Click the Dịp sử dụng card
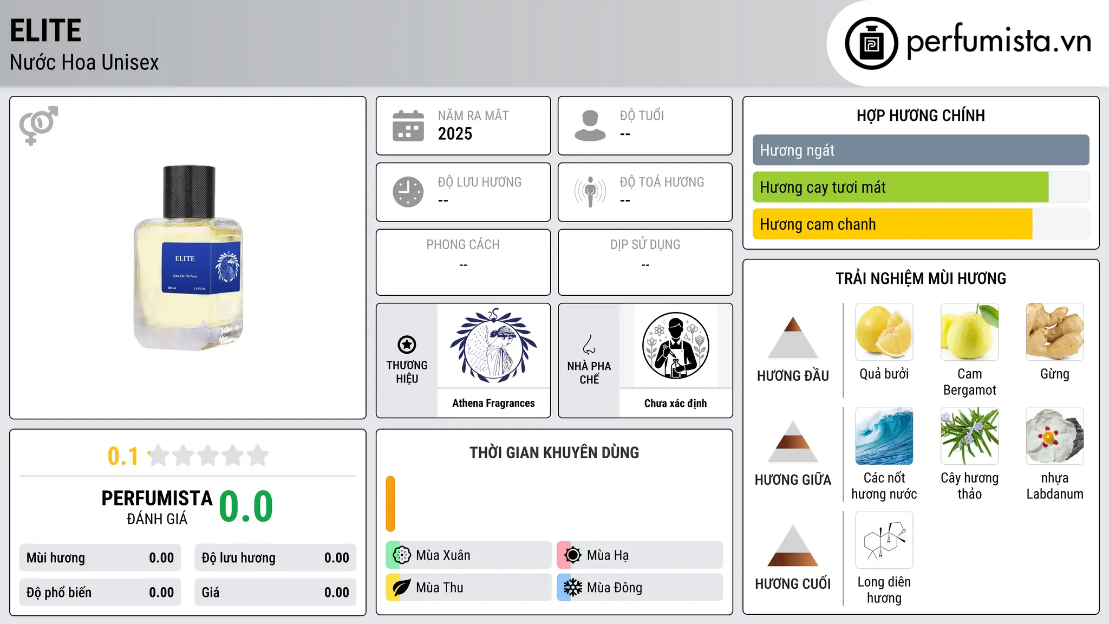 [x=645, y=262]
